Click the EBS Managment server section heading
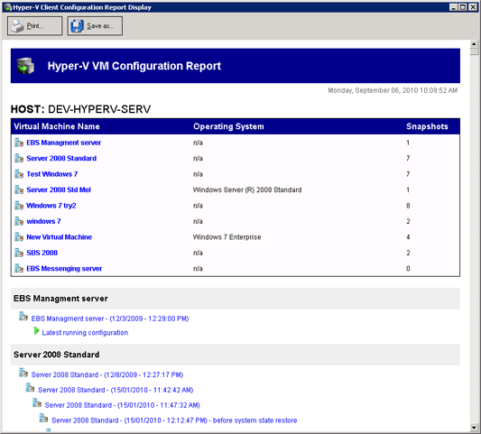 pos(60,299)
